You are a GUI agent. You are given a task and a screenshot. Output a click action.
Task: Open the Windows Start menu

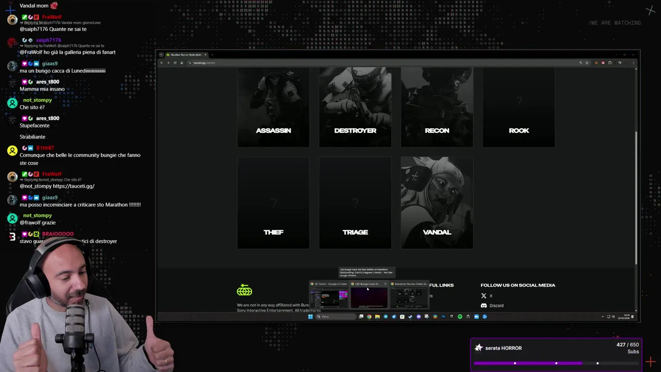click(310, 317)
